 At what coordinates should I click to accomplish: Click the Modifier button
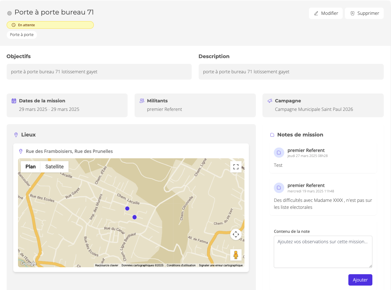coord(326,13)
